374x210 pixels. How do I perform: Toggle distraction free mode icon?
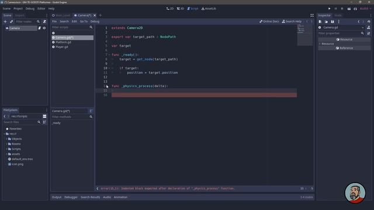(x=311, y=15)
